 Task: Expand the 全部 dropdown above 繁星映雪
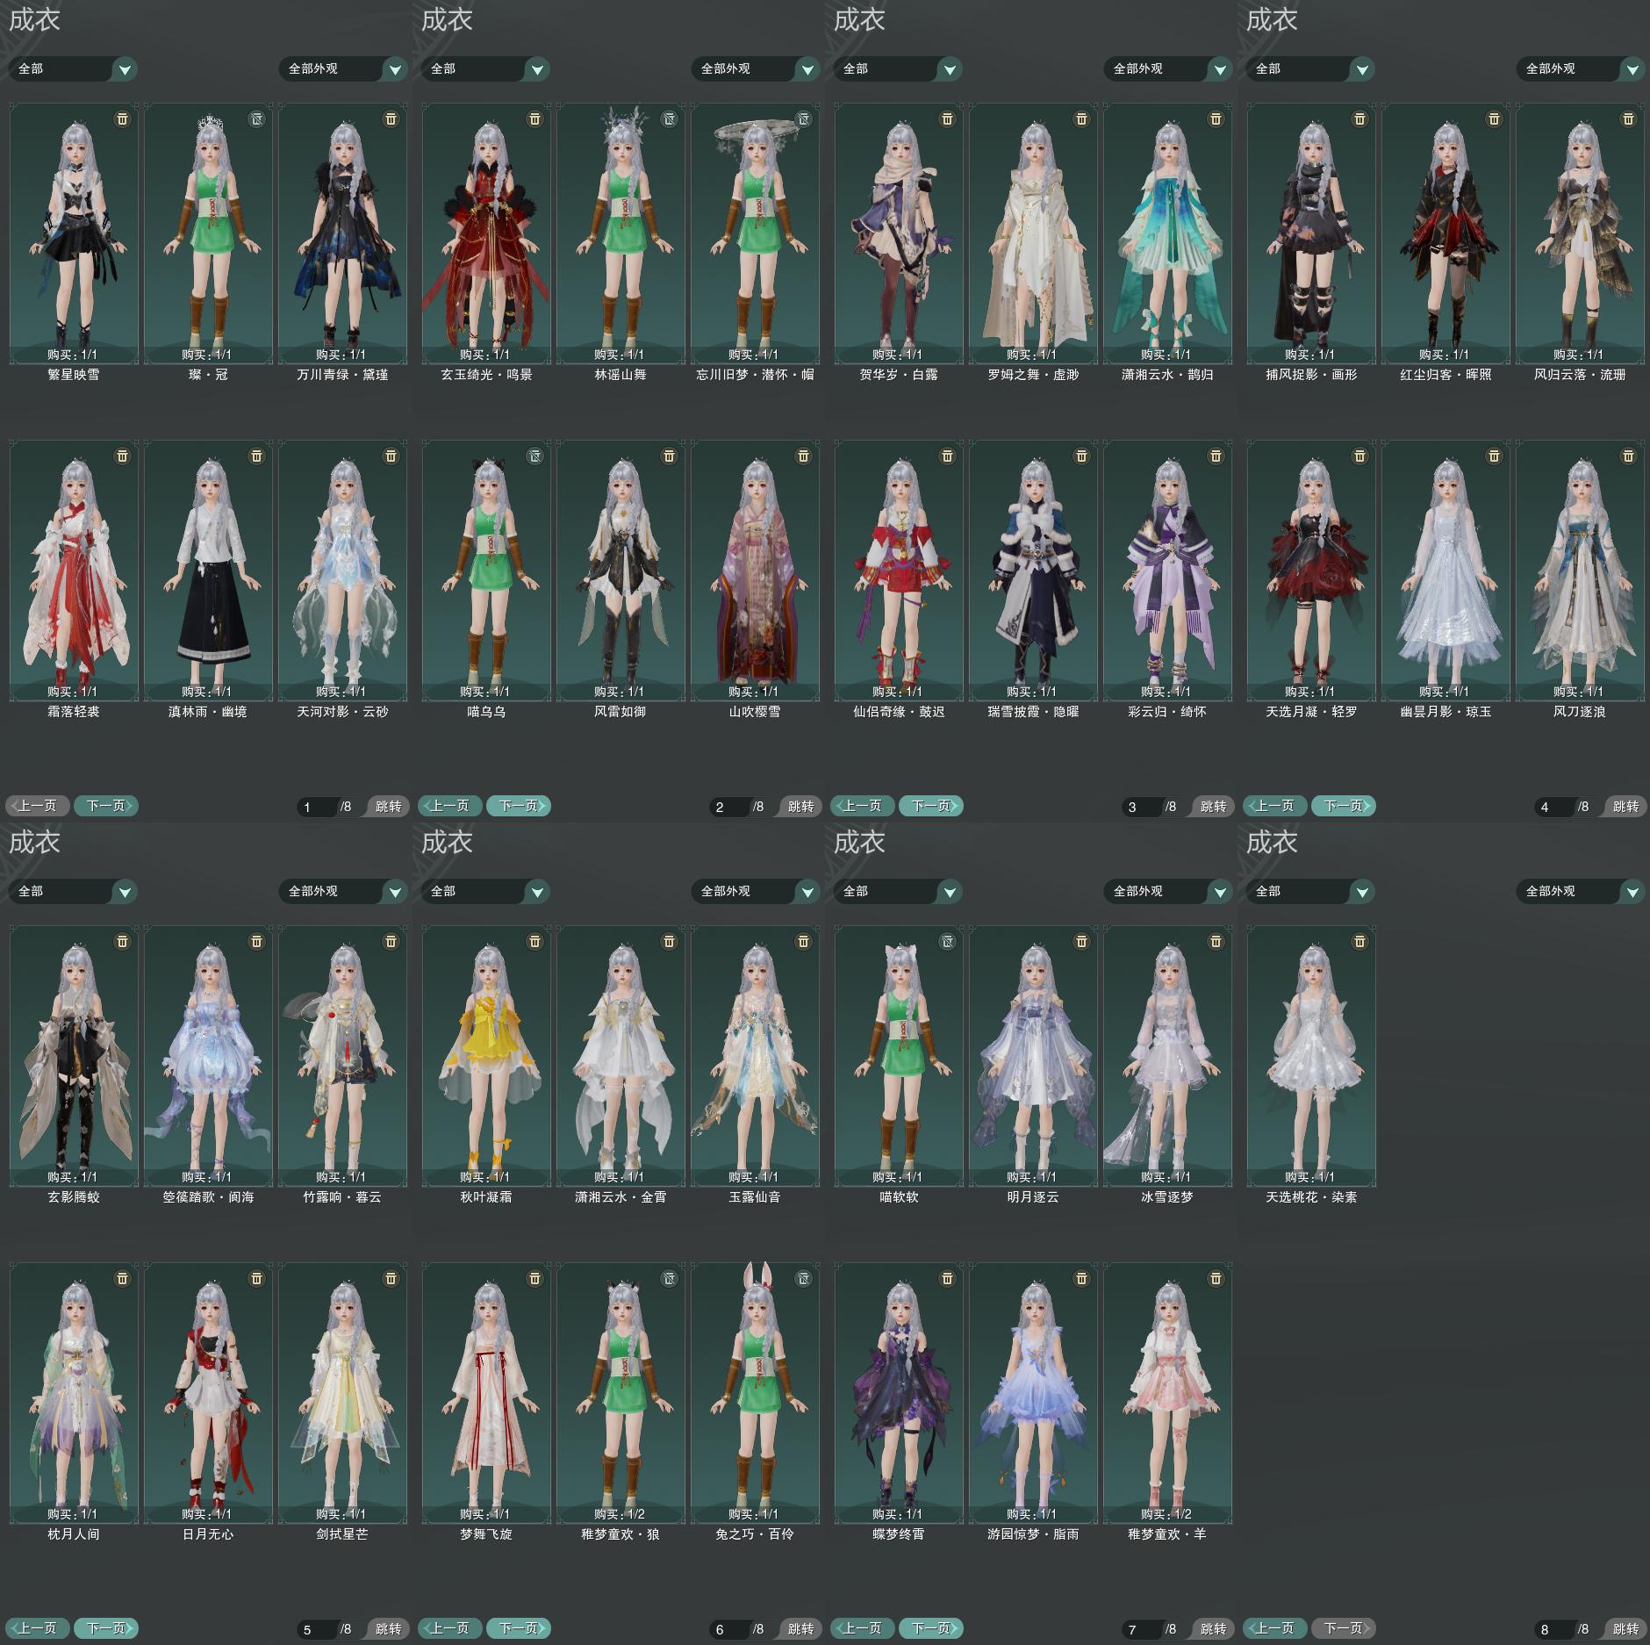click(73, 68)
